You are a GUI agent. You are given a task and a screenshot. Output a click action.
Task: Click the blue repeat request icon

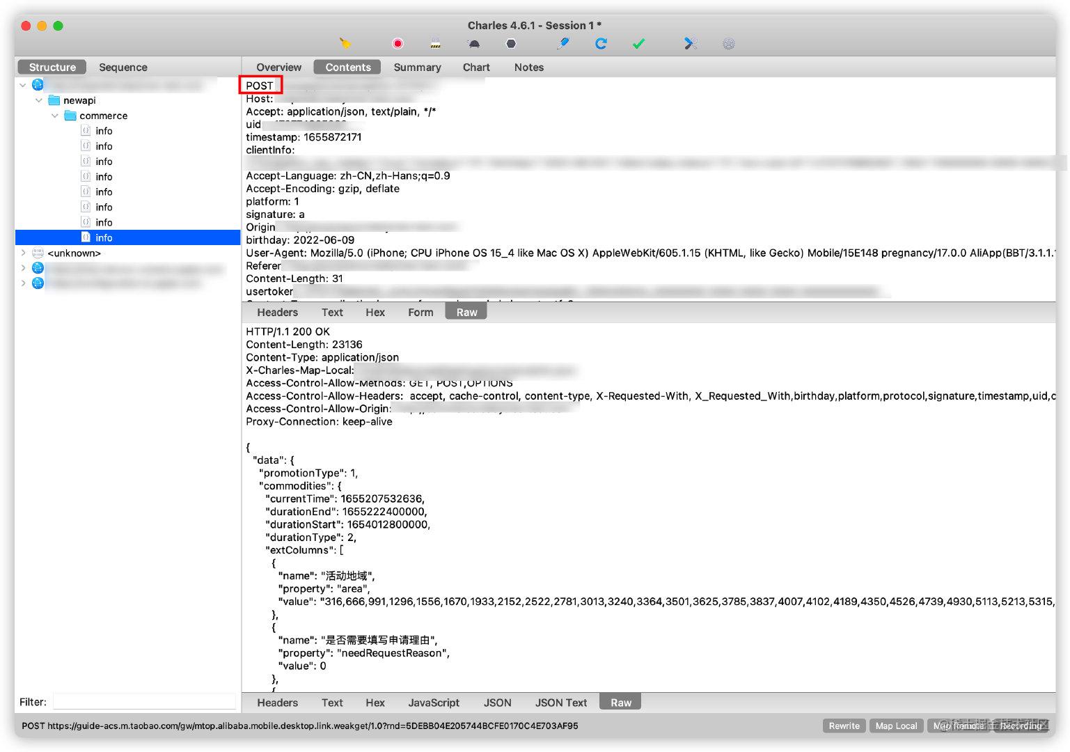(x=601, y=44)
